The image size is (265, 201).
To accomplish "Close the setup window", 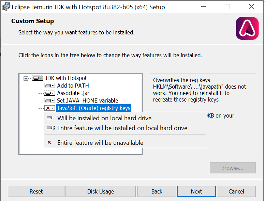I will 251,7.
